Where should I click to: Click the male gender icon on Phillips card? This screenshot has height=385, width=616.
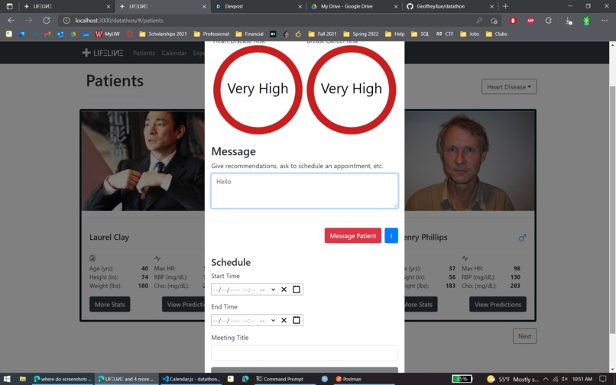click(x=522, y=238)
